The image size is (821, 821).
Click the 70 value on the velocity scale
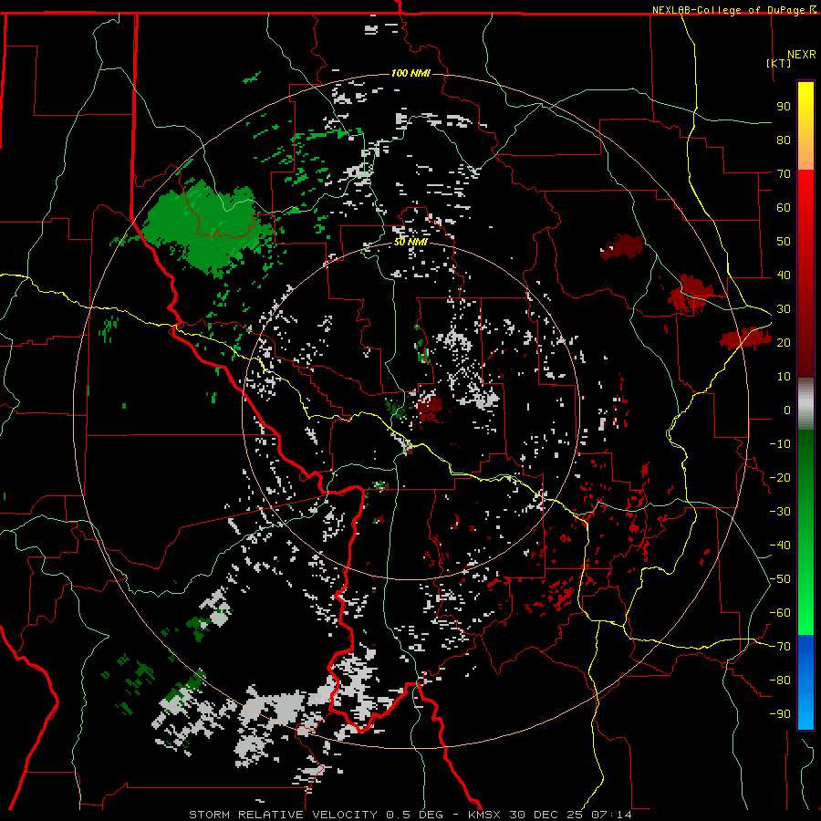(x=784, y=174)
